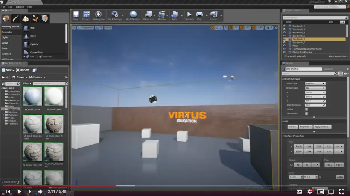Select the Lights placement category
The width and height of the screenshot is (350, 196).
point(5,38)
